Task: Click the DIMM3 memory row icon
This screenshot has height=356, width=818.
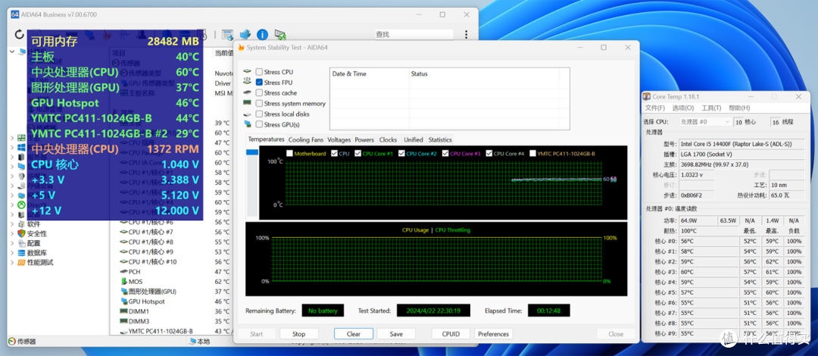Action: coord(123,321)
